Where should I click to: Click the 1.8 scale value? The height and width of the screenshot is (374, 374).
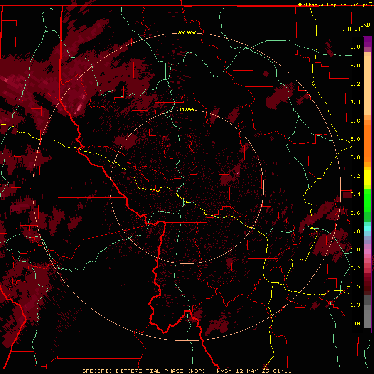click(355, 231)
